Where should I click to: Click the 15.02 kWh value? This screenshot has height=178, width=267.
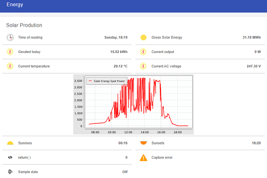click(x=119, y=52)
